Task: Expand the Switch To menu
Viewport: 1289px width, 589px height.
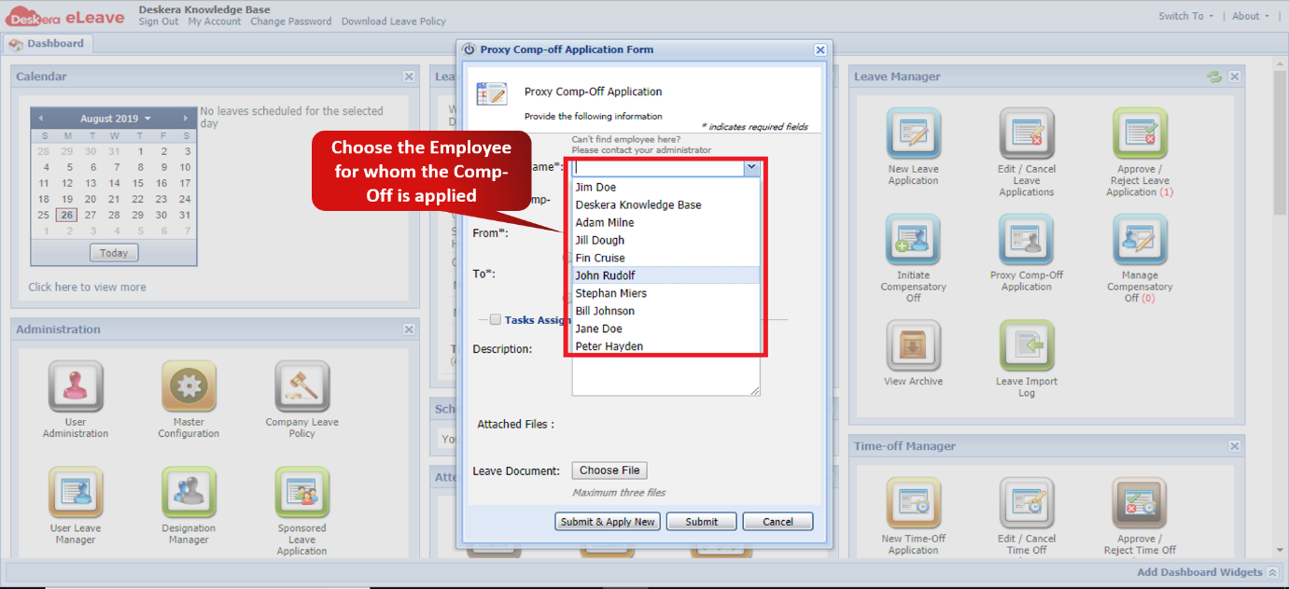Action: (1183, 16)
